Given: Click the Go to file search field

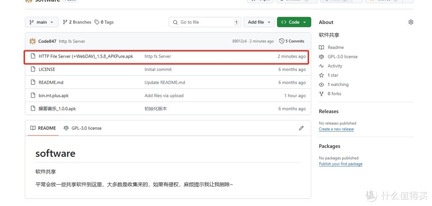Looking at the screenshot, I should tap(205, 22).
